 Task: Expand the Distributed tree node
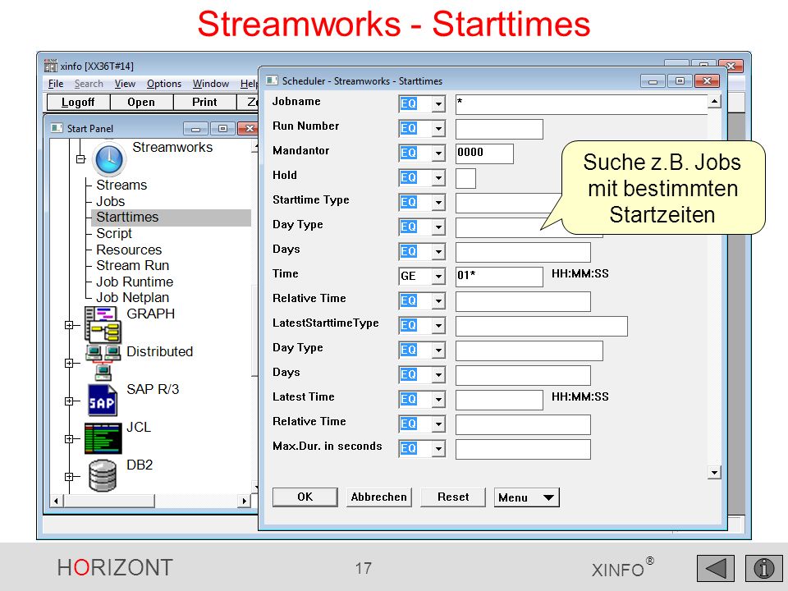pyautogui.click(x=69, y=363)
